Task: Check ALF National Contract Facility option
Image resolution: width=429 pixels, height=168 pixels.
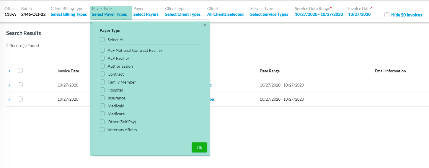Action: coord(102,50)
